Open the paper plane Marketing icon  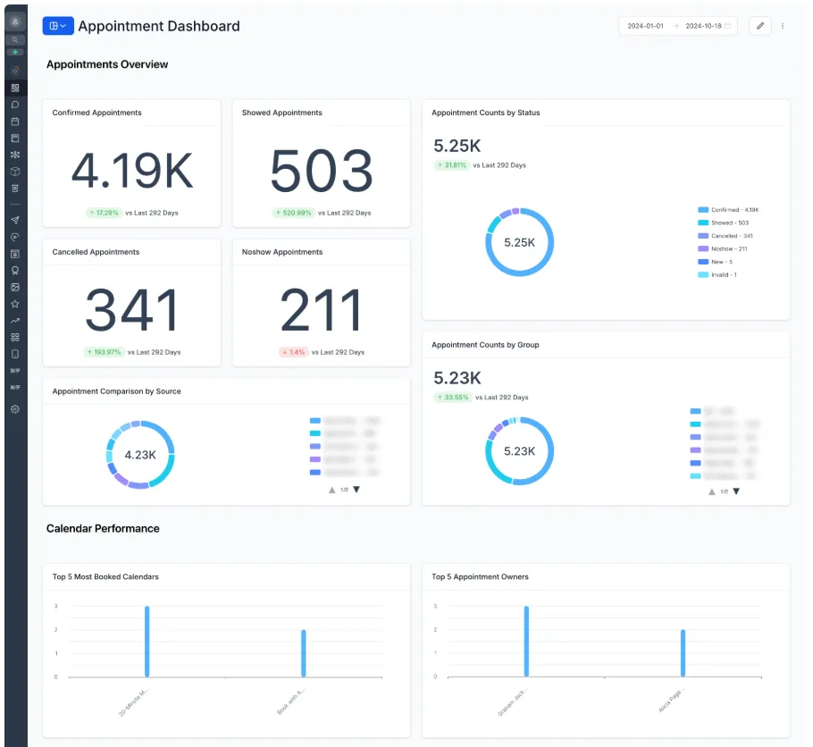pyautogui.click(x=15, y=221)
